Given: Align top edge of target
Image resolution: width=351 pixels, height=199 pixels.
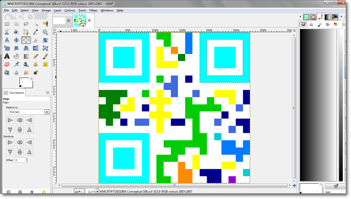Looking at the screenshot, I should point(10,130).
